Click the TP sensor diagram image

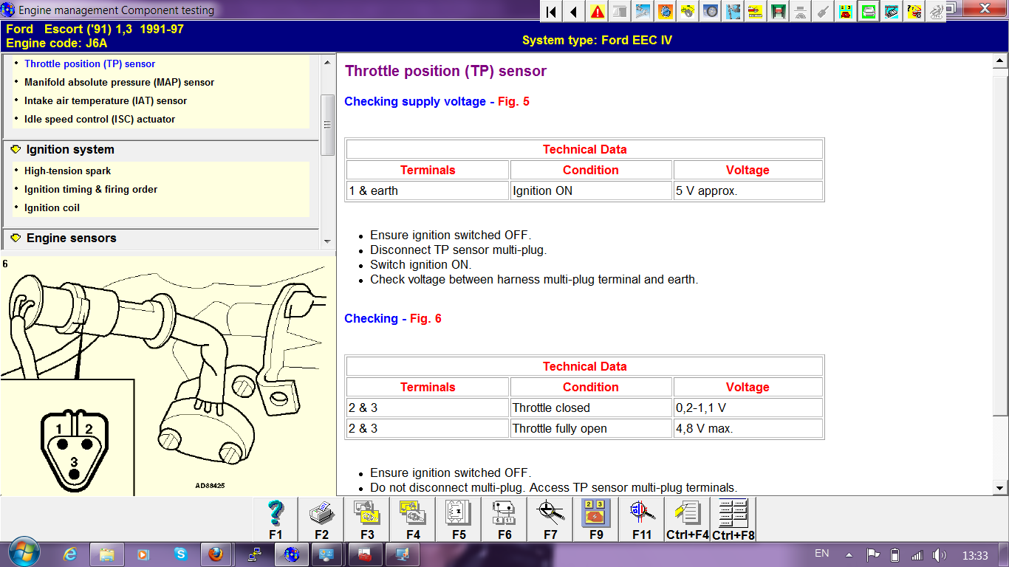tap(168, 376)
